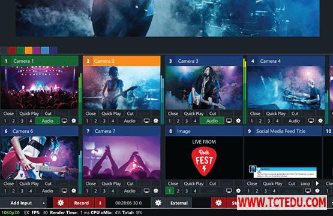This screenshot has width=333, height=216.
Task: Click monitor icon on Camera 3 input
Action: pos(229,121)
